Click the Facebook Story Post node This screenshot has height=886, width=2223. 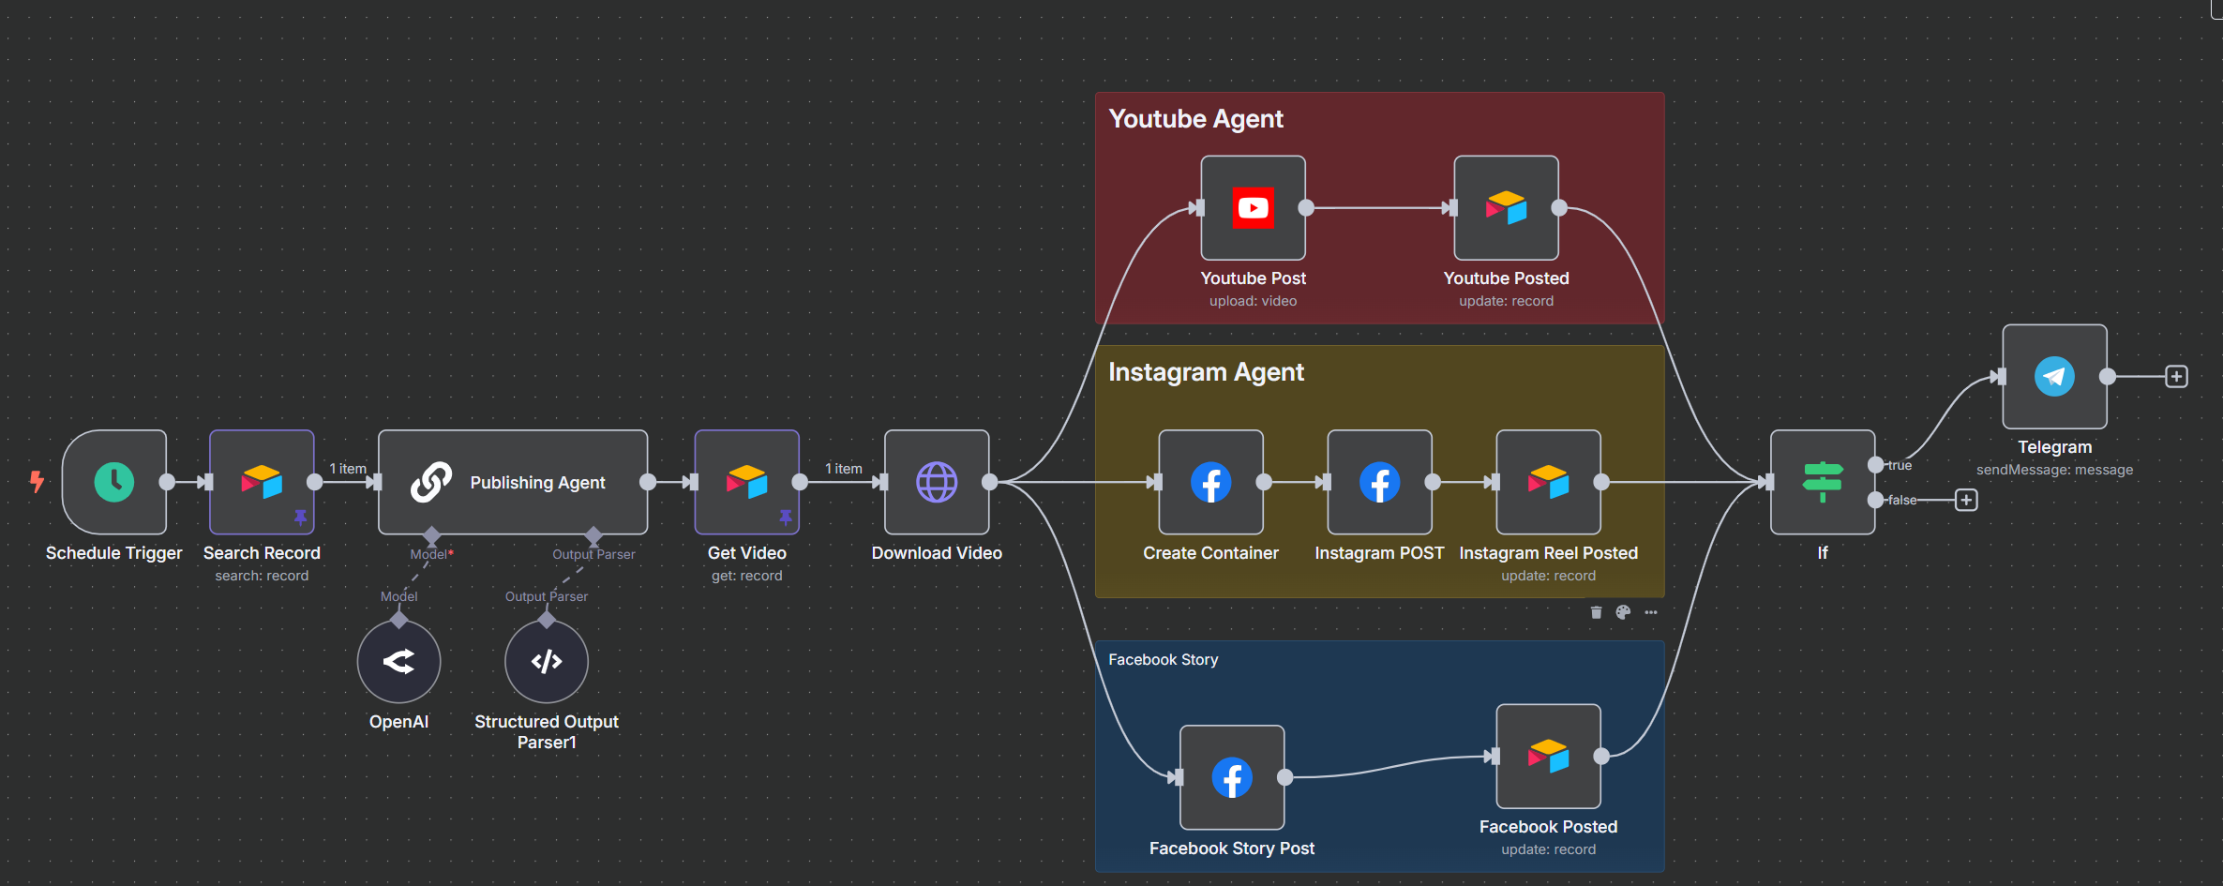(x=1232, y=777)
